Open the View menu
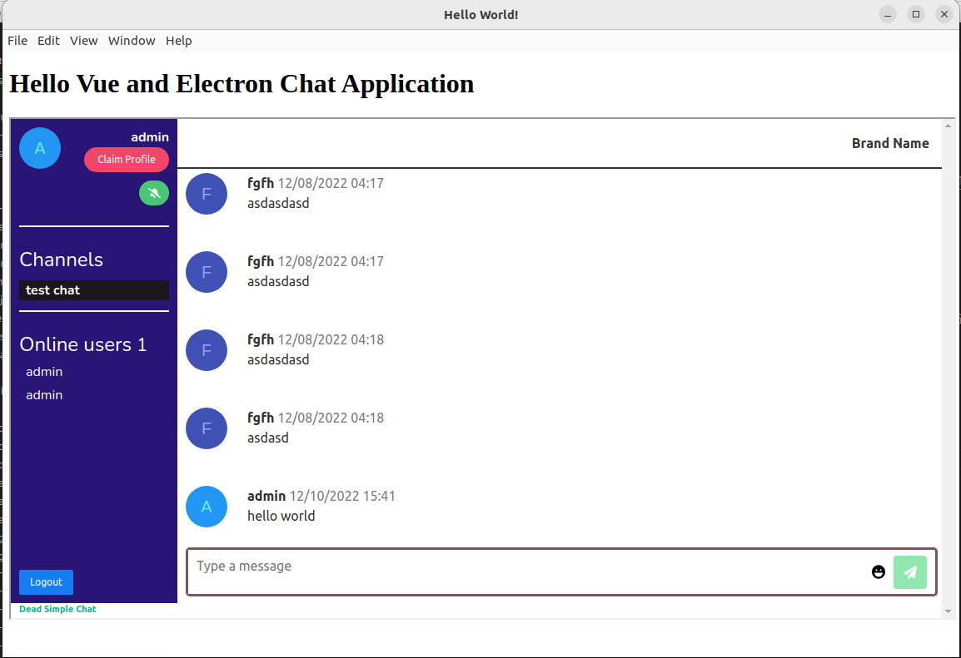The image size is (961, 658). click(83, 40)
